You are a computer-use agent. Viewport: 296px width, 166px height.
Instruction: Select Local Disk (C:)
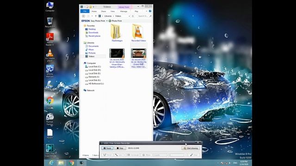tap(94, 66)
